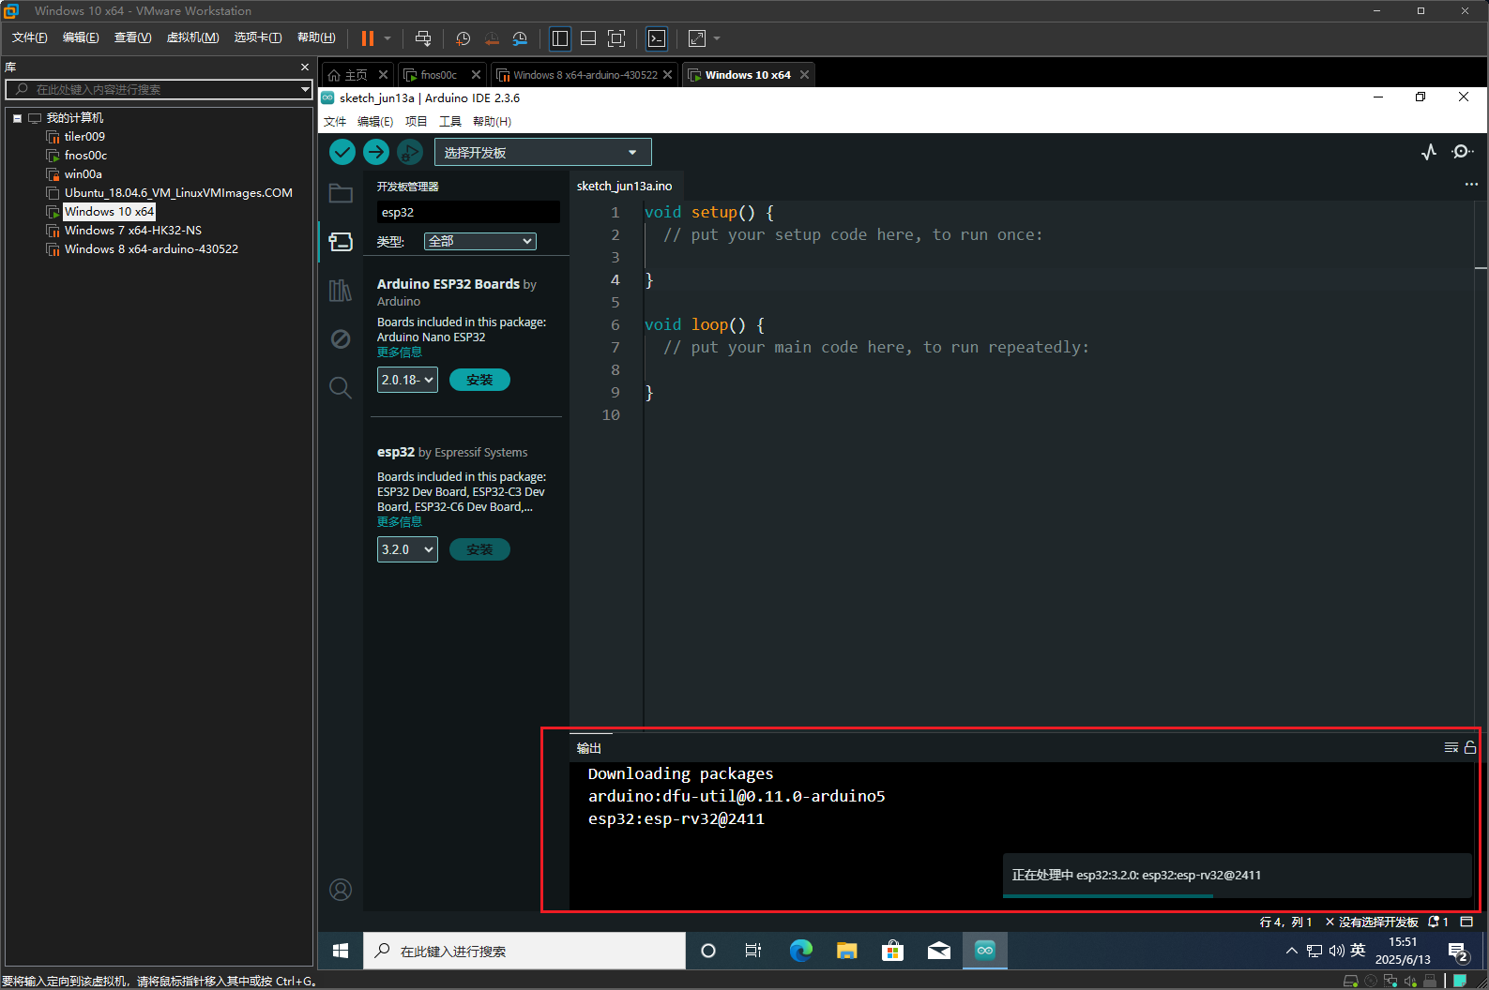Click the Arduino Verify checkmark button
1489x990 pixels.
(x=342, y=152)
